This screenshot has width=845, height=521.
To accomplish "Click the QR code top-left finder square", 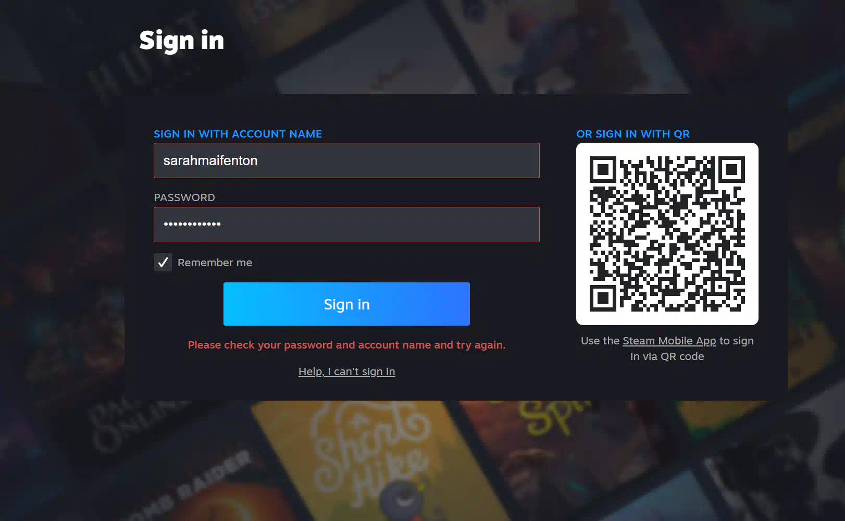I will (x=603, y=169).
